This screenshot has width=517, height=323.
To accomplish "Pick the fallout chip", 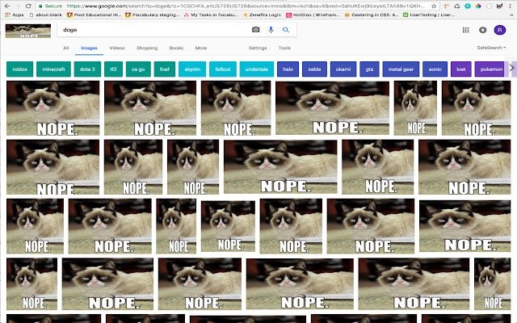I will click(x=223, y=69).
